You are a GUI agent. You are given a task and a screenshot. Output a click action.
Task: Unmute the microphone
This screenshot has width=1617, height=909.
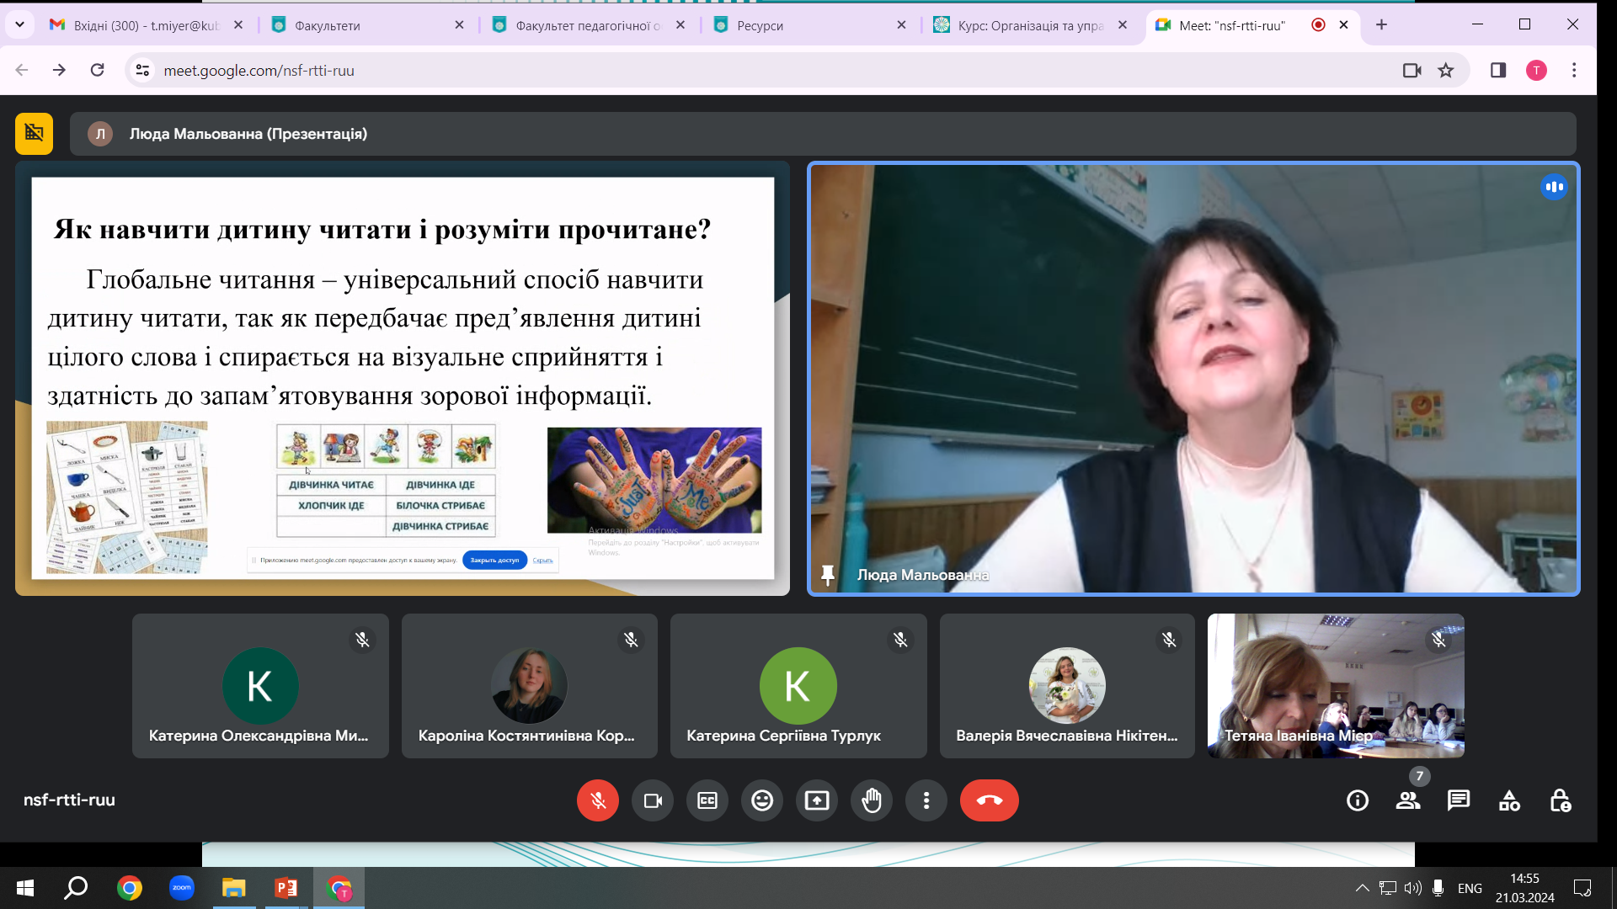tap(598, 800)
